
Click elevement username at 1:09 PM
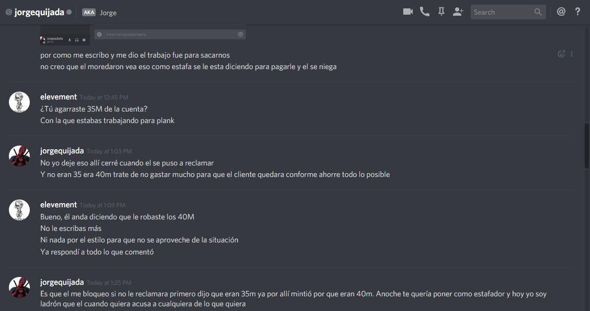click(59, 205)
